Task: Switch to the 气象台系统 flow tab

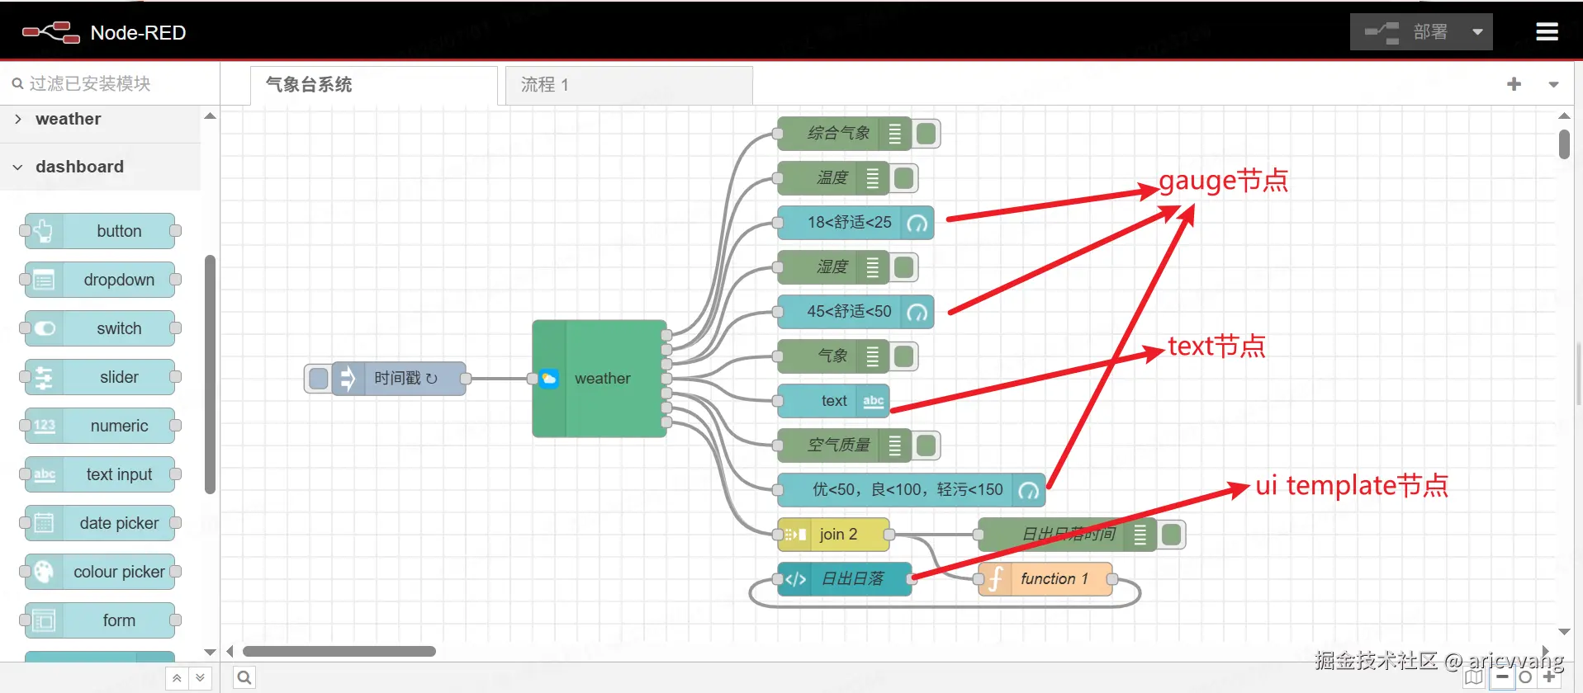Action: coord(373,85)
